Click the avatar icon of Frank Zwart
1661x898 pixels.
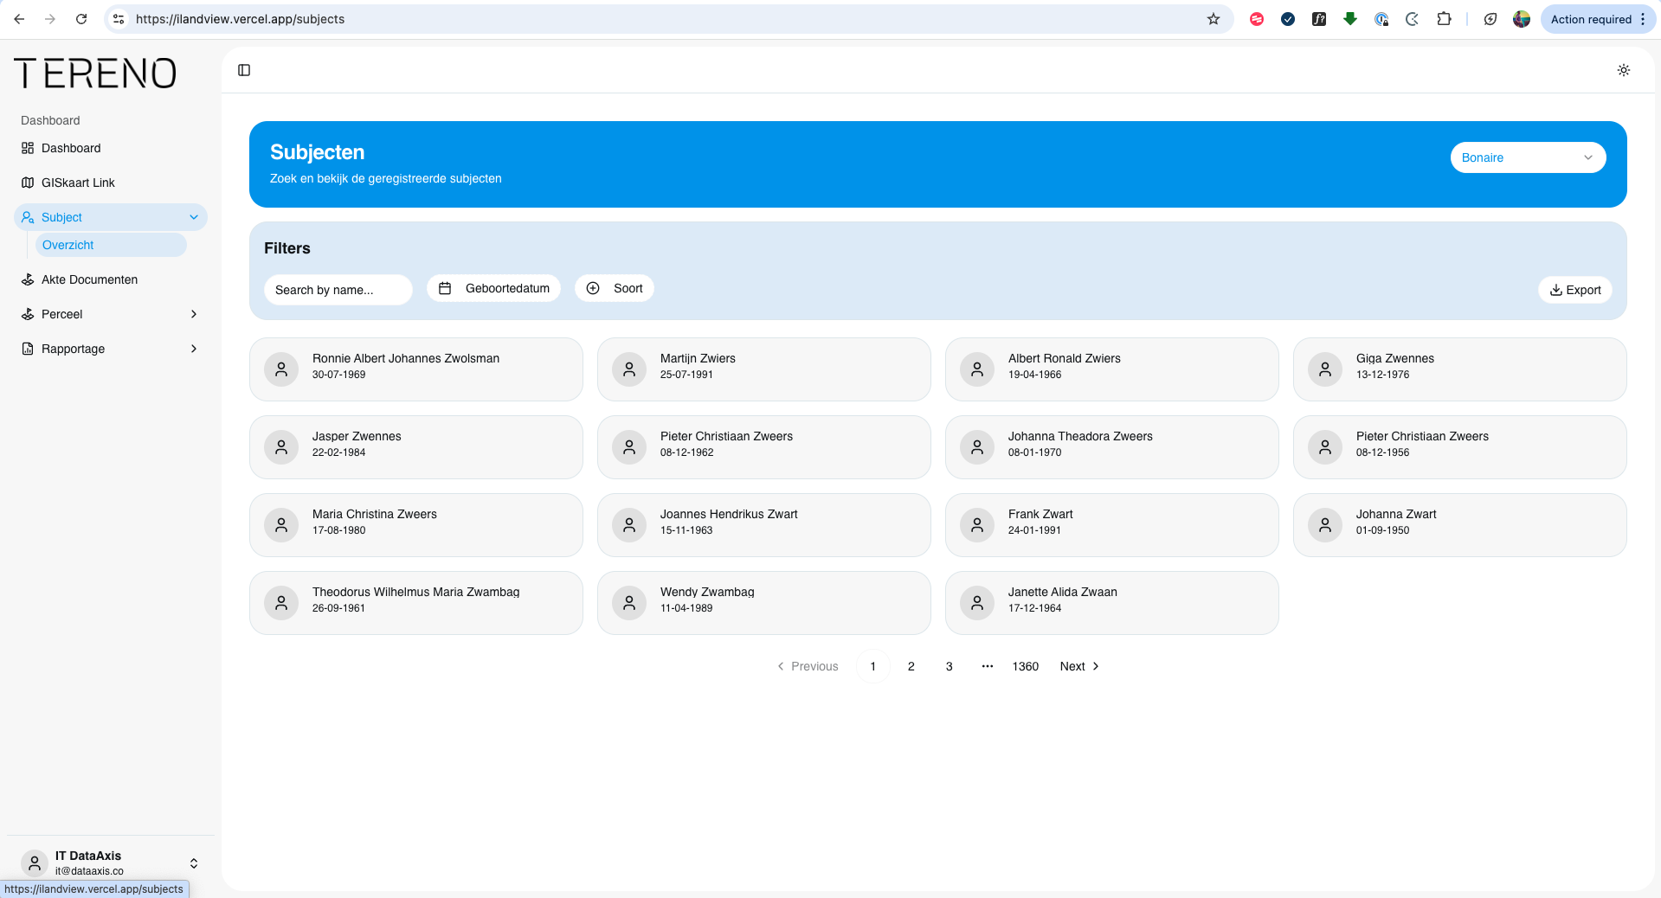pyautogui.click(x=977, y=525)
